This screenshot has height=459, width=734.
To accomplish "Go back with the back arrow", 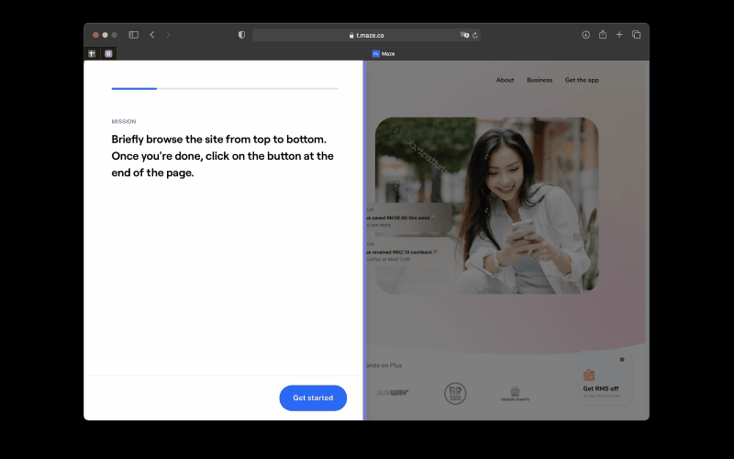I will click(x=152, y=35).
